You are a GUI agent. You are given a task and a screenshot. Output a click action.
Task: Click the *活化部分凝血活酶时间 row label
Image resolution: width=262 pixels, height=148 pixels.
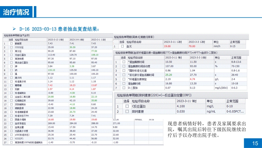[141, 75]
